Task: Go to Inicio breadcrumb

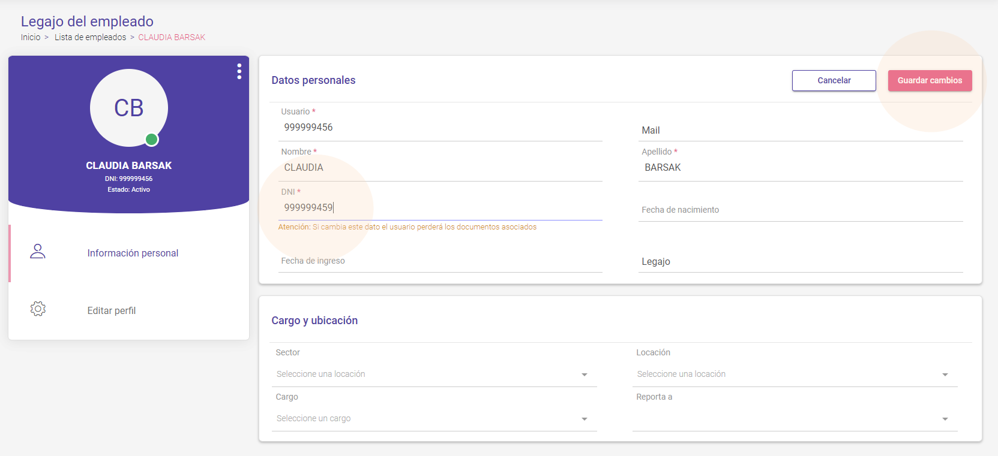Action: [x=31, y=37]
